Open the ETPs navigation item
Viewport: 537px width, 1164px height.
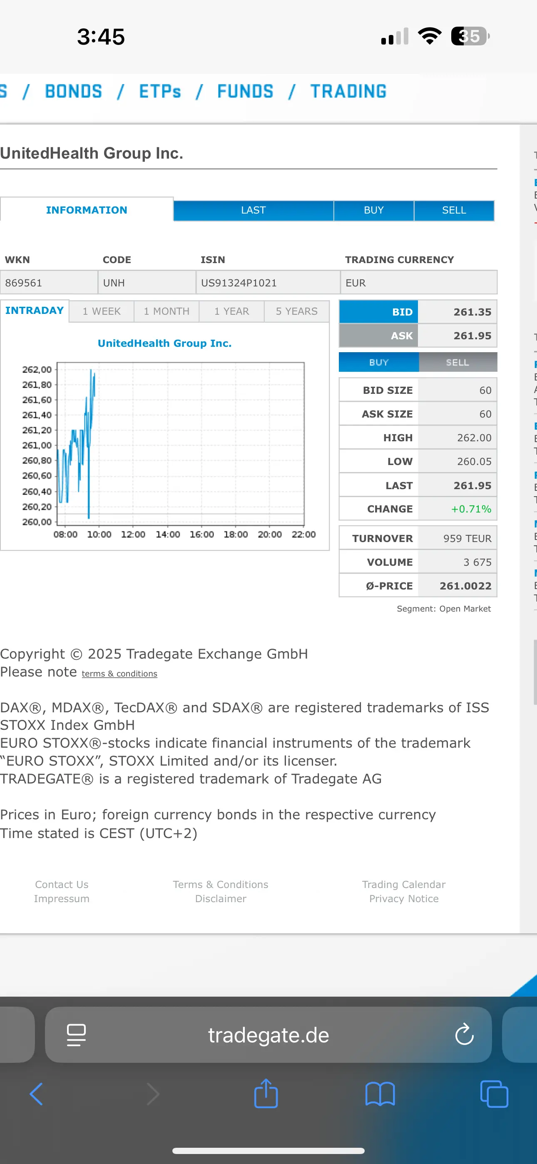point(160,91)
